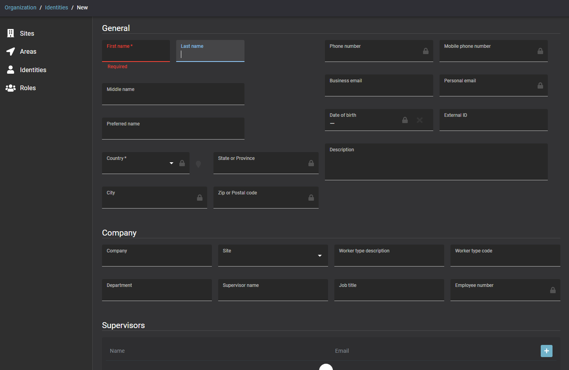The height and width of the screenshot is (370, 569).
Task: Open the Organization breadcrumb link
Action: 20,7
